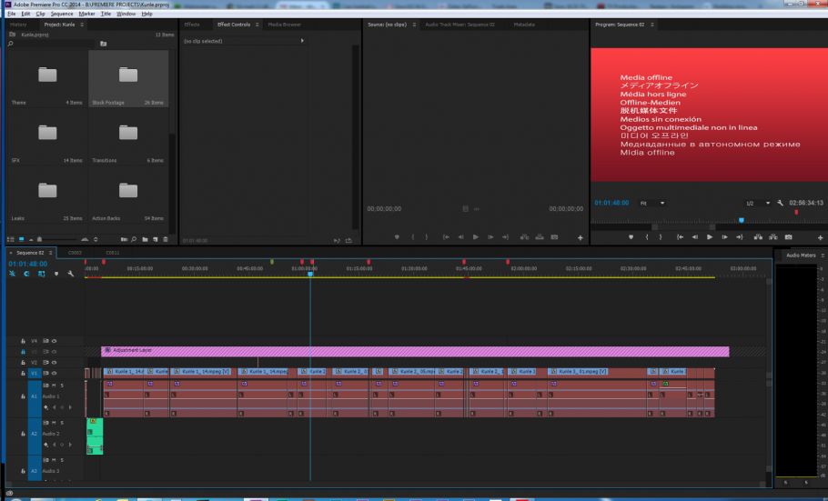Toggle V4 track output eye
The width and height of the screenshot is (828, 501).
click(x=54, y=341)
